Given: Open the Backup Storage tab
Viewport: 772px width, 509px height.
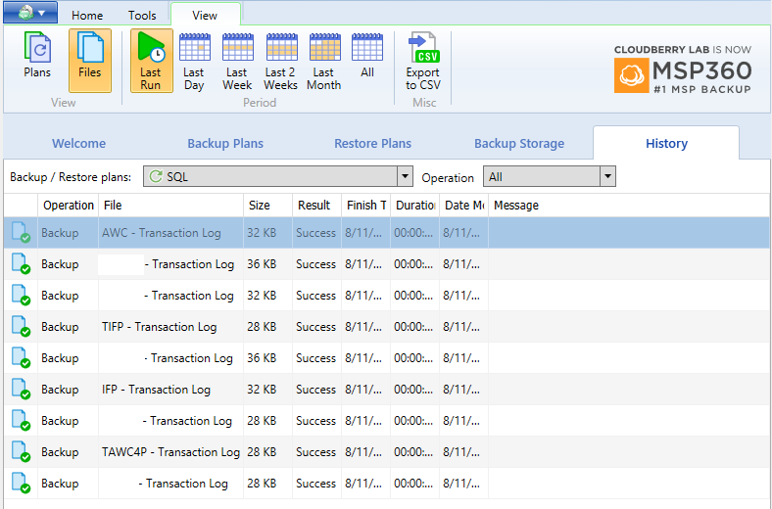Looking at the screenshot, I should coord(519,143).
